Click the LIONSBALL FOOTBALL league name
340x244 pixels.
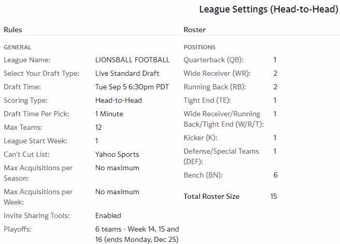coord(132,60)
